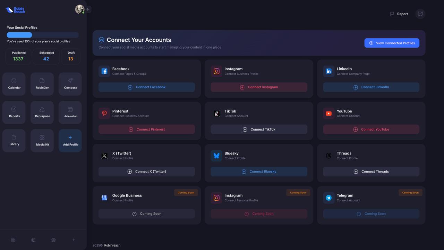Click the Threads logo icon
The height and width of the screenshot is (250, 444).
(329, 156)
